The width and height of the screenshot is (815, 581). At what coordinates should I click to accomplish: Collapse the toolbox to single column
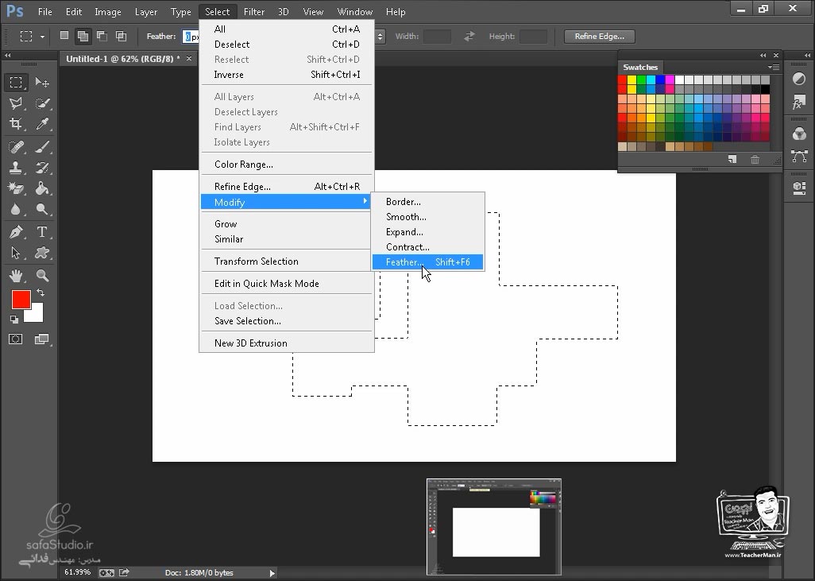pos(7,55)
